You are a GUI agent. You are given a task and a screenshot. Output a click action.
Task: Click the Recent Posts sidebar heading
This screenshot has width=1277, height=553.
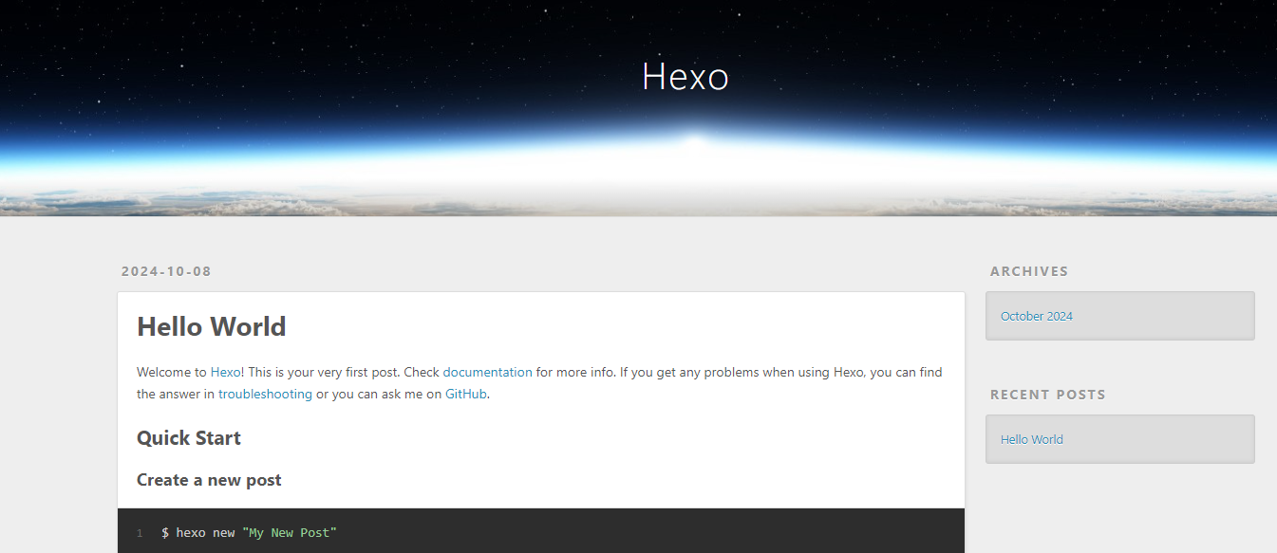pos(1047,395)
